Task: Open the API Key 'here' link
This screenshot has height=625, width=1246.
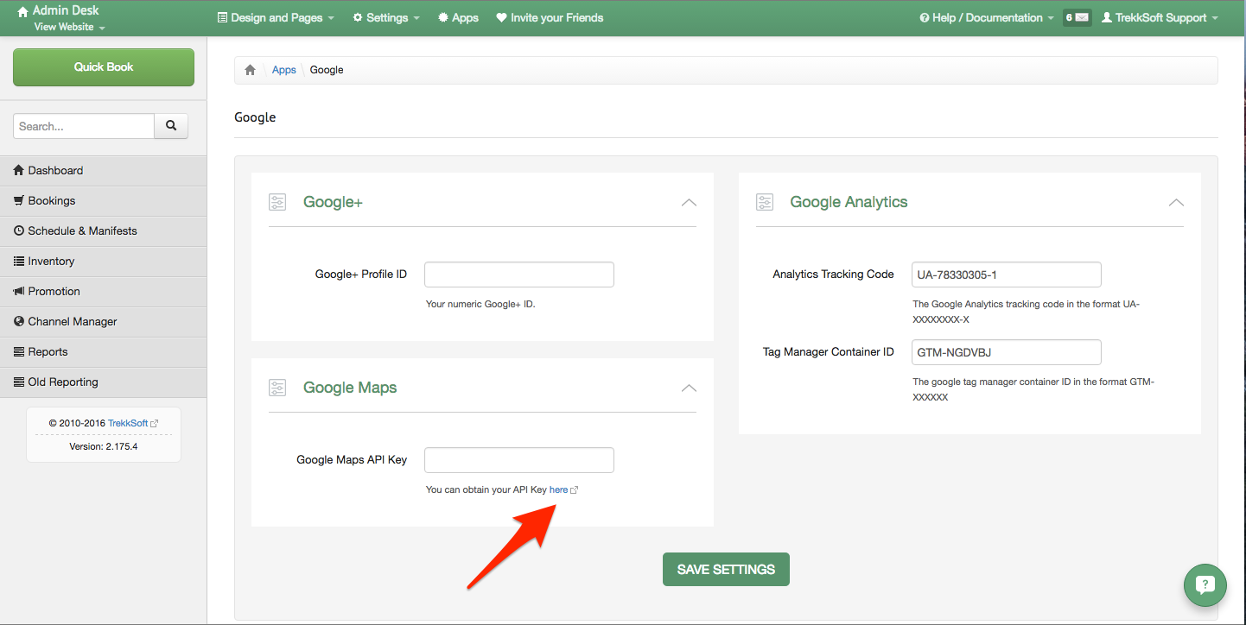Action: [560, 489]
